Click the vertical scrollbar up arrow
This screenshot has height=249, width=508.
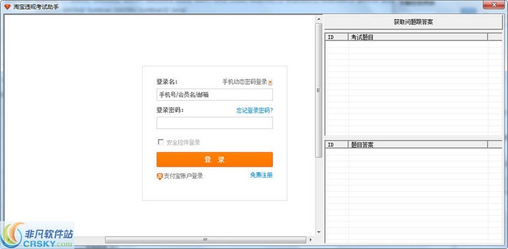pyautogui.click(x=319, y=19)
